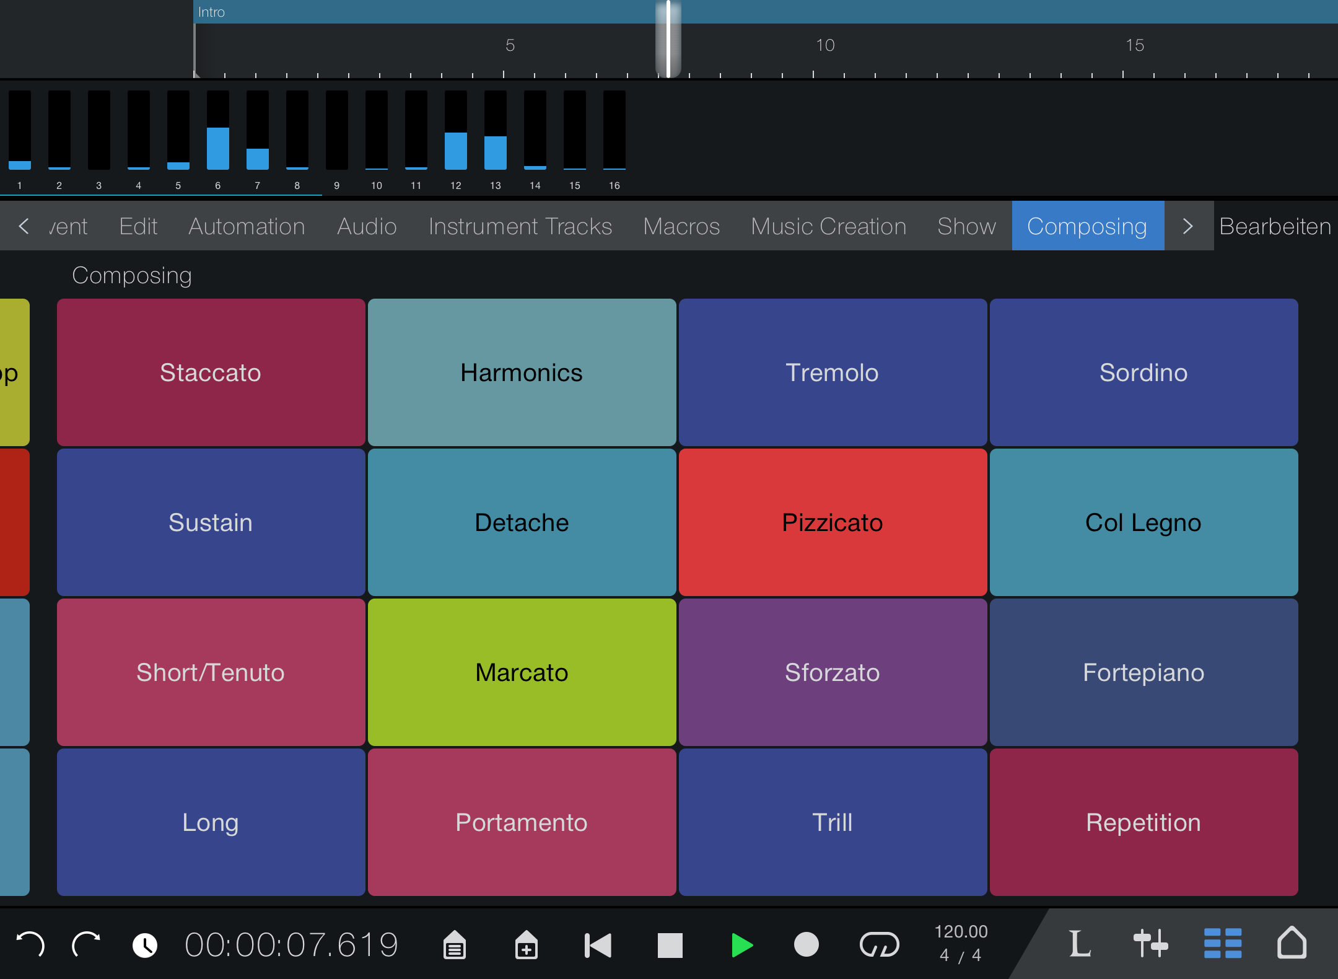1338x979 pixels.
Task: Toggle loop cycle playback
Action: [x=881, y=944]
